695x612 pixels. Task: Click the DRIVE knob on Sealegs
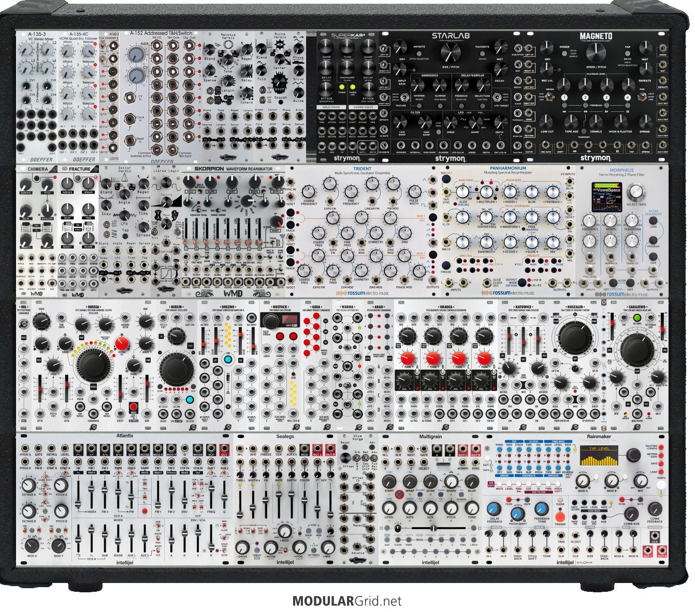coord(242,547)
